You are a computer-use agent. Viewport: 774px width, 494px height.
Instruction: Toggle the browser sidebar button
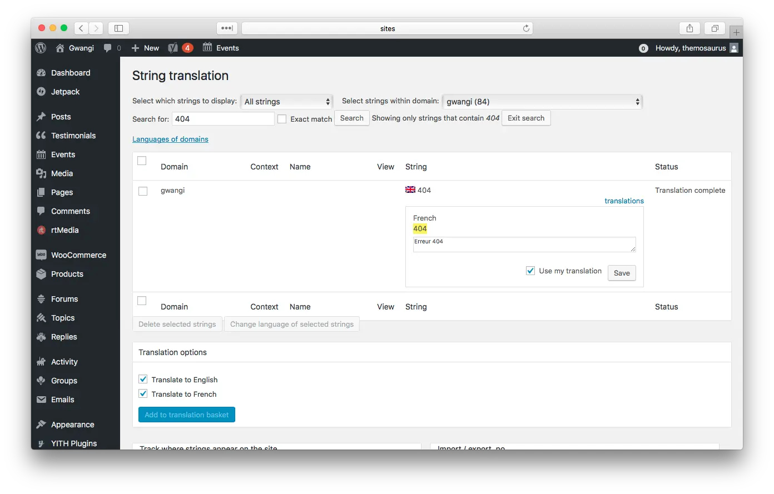tap(118, 28)
